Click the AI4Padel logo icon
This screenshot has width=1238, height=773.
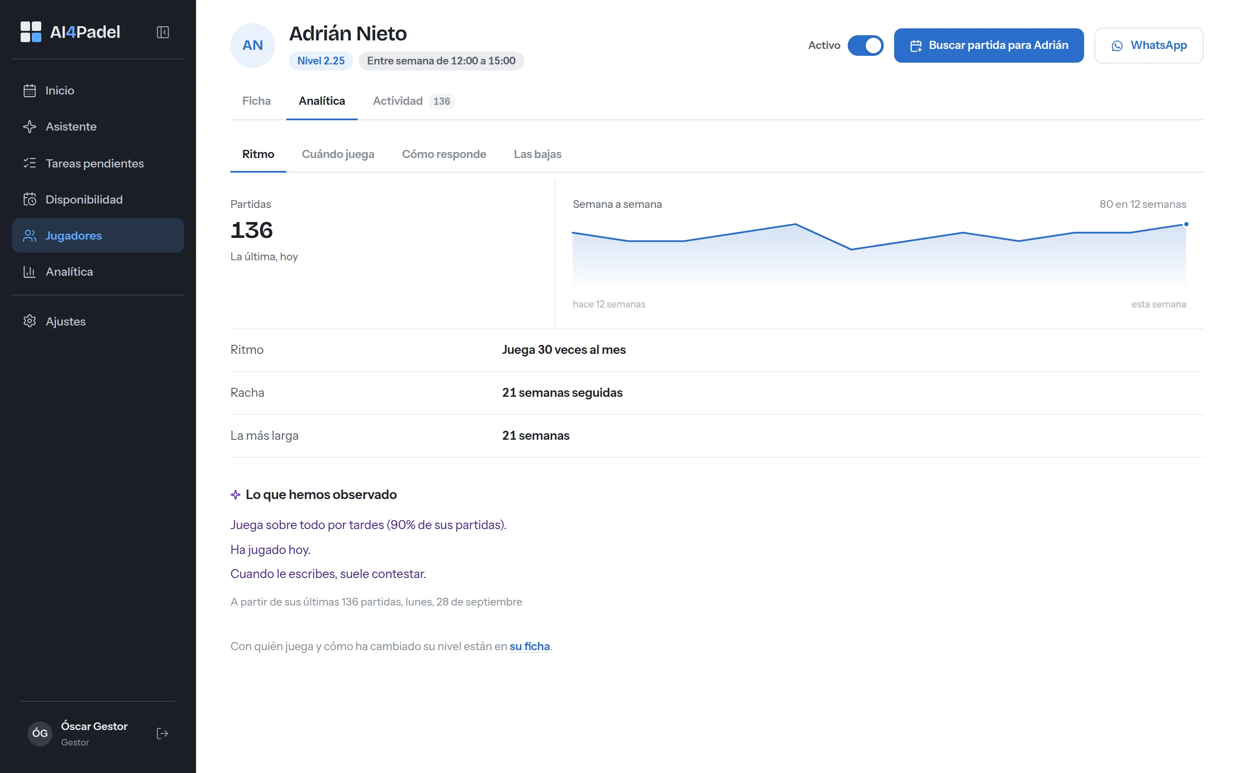point(31,32)
